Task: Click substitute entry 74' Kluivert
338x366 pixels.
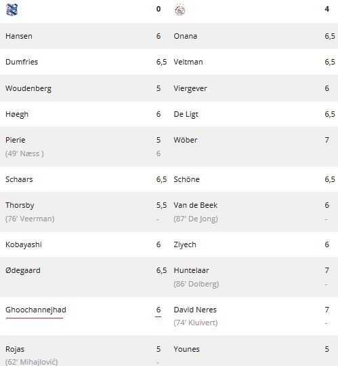Action: click(x=196, y=323)
